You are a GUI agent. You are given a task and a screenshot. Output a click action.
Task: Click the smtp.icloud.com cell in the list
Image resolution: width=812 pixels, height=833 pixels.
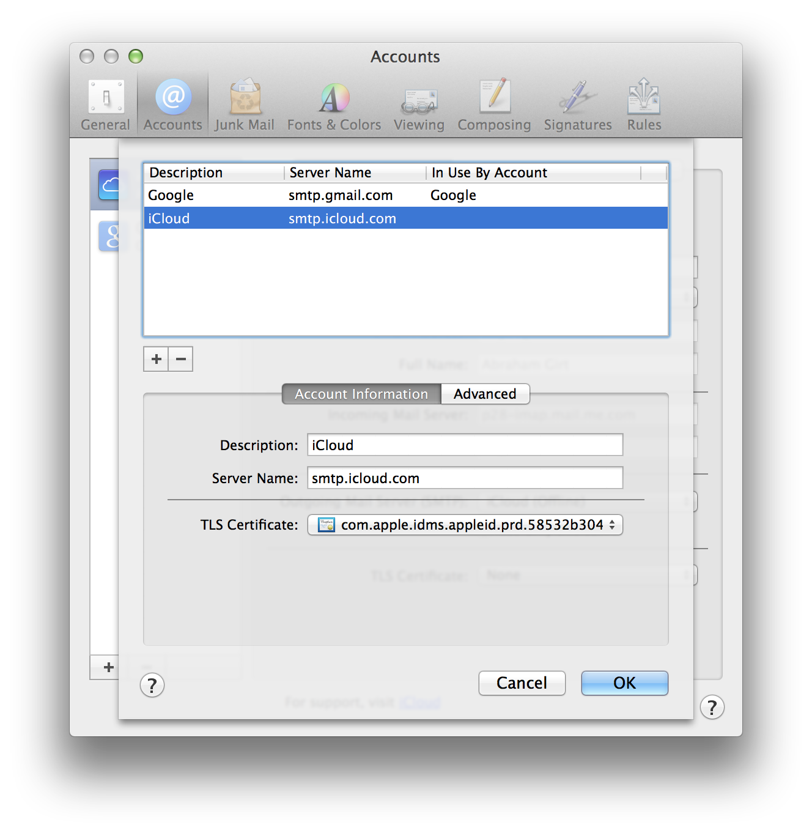pos(342,218)
